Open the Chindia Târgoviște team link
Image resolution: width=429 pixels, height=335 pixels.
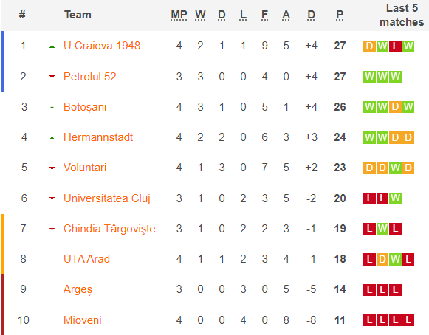point(109,229)
